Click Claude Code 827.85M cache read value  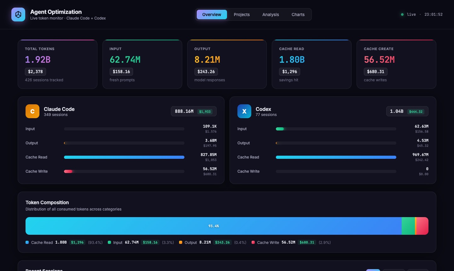coord(208,155)
